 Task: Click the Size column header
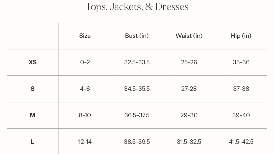[x=85, y=36]
